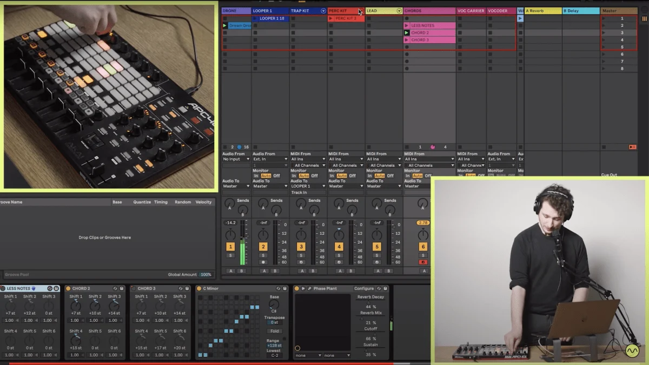Viewport: 649px width, 365px height.
Task: Solo track 1 with S button
Action: coord(230,255)
